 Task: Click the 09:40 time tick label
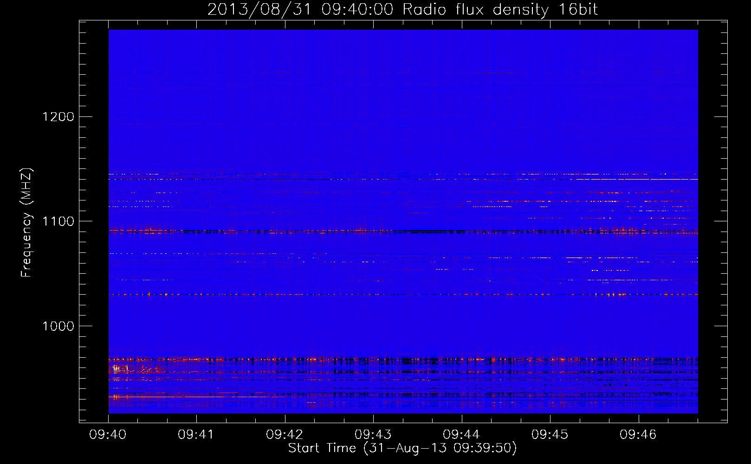tap(108, 435)
